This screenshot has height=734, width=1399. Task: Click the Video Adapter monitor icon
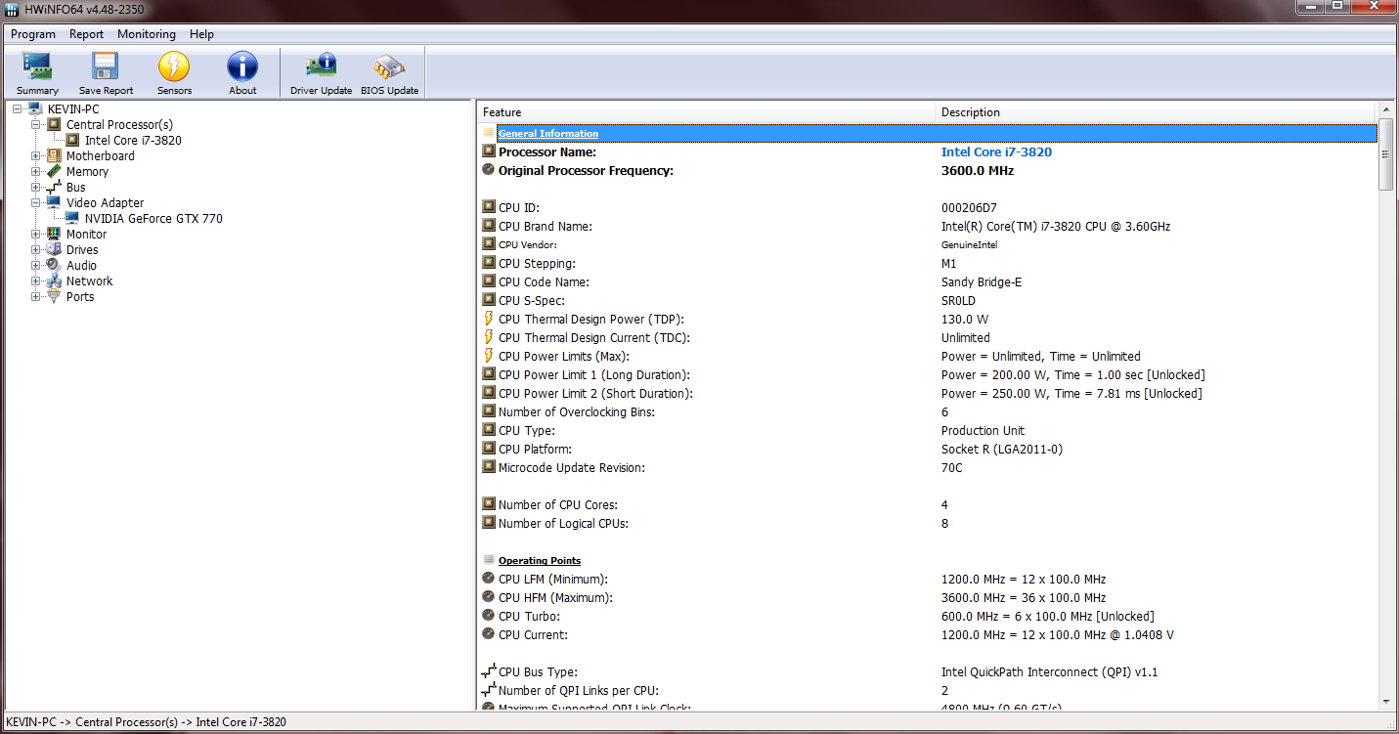pyautogui.click(x=54, y=202)
